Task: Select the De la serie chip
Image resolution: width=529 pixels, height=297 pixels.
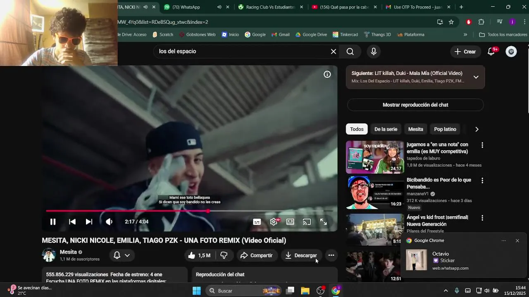Action: (386, 129)
